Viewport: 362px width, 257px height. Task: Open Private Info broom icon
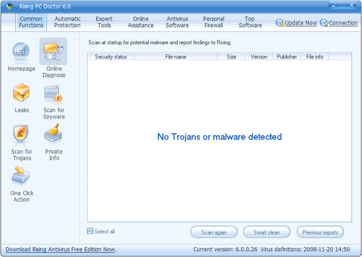coord(53,134)
